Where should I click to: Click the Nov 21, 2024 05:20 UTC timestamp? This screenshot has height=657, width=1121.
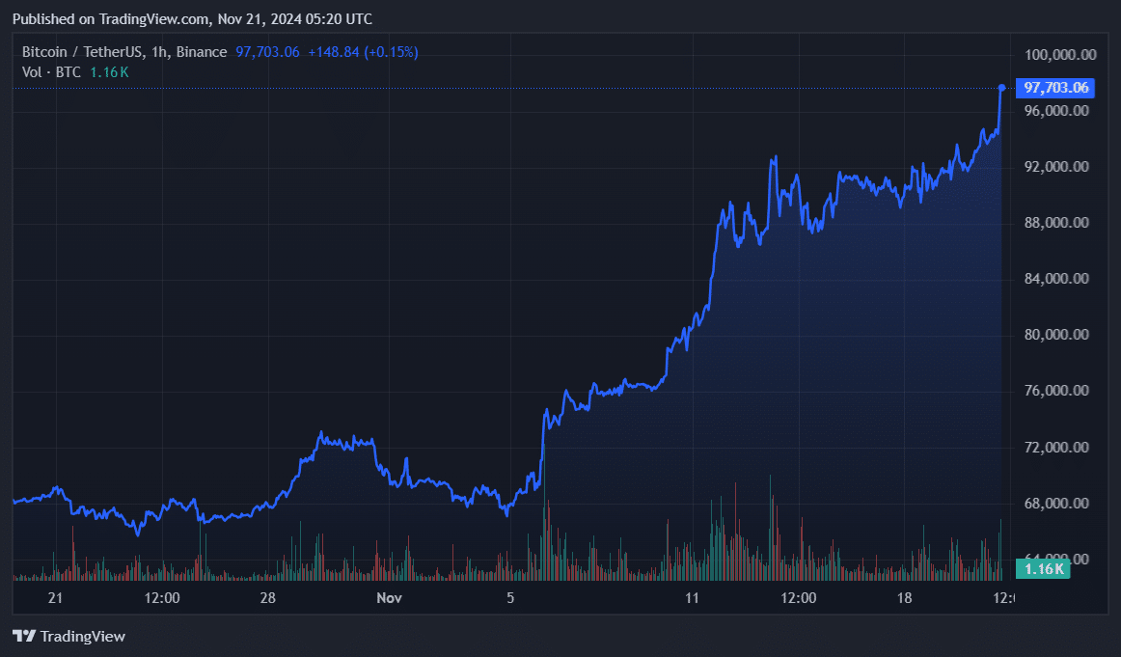(294, 19)
